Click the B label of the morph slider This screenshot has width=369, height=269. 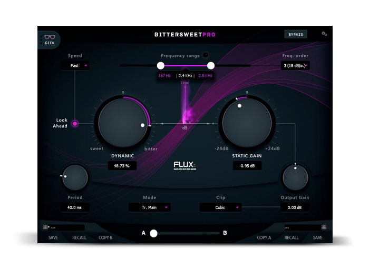[225, 233]
